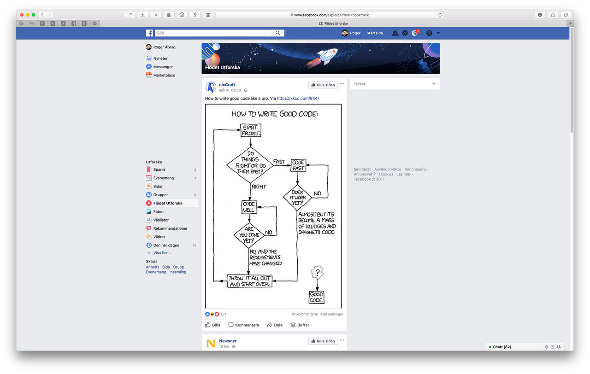Open Grupper in Utforska list
Screen dimensions: 590x374
point(171,195)
